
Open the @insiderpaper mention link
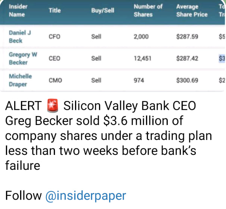point(86,196)
